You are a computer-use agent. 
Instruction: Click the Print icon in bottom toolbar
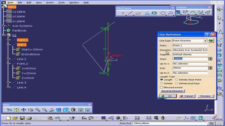point(29,118)
